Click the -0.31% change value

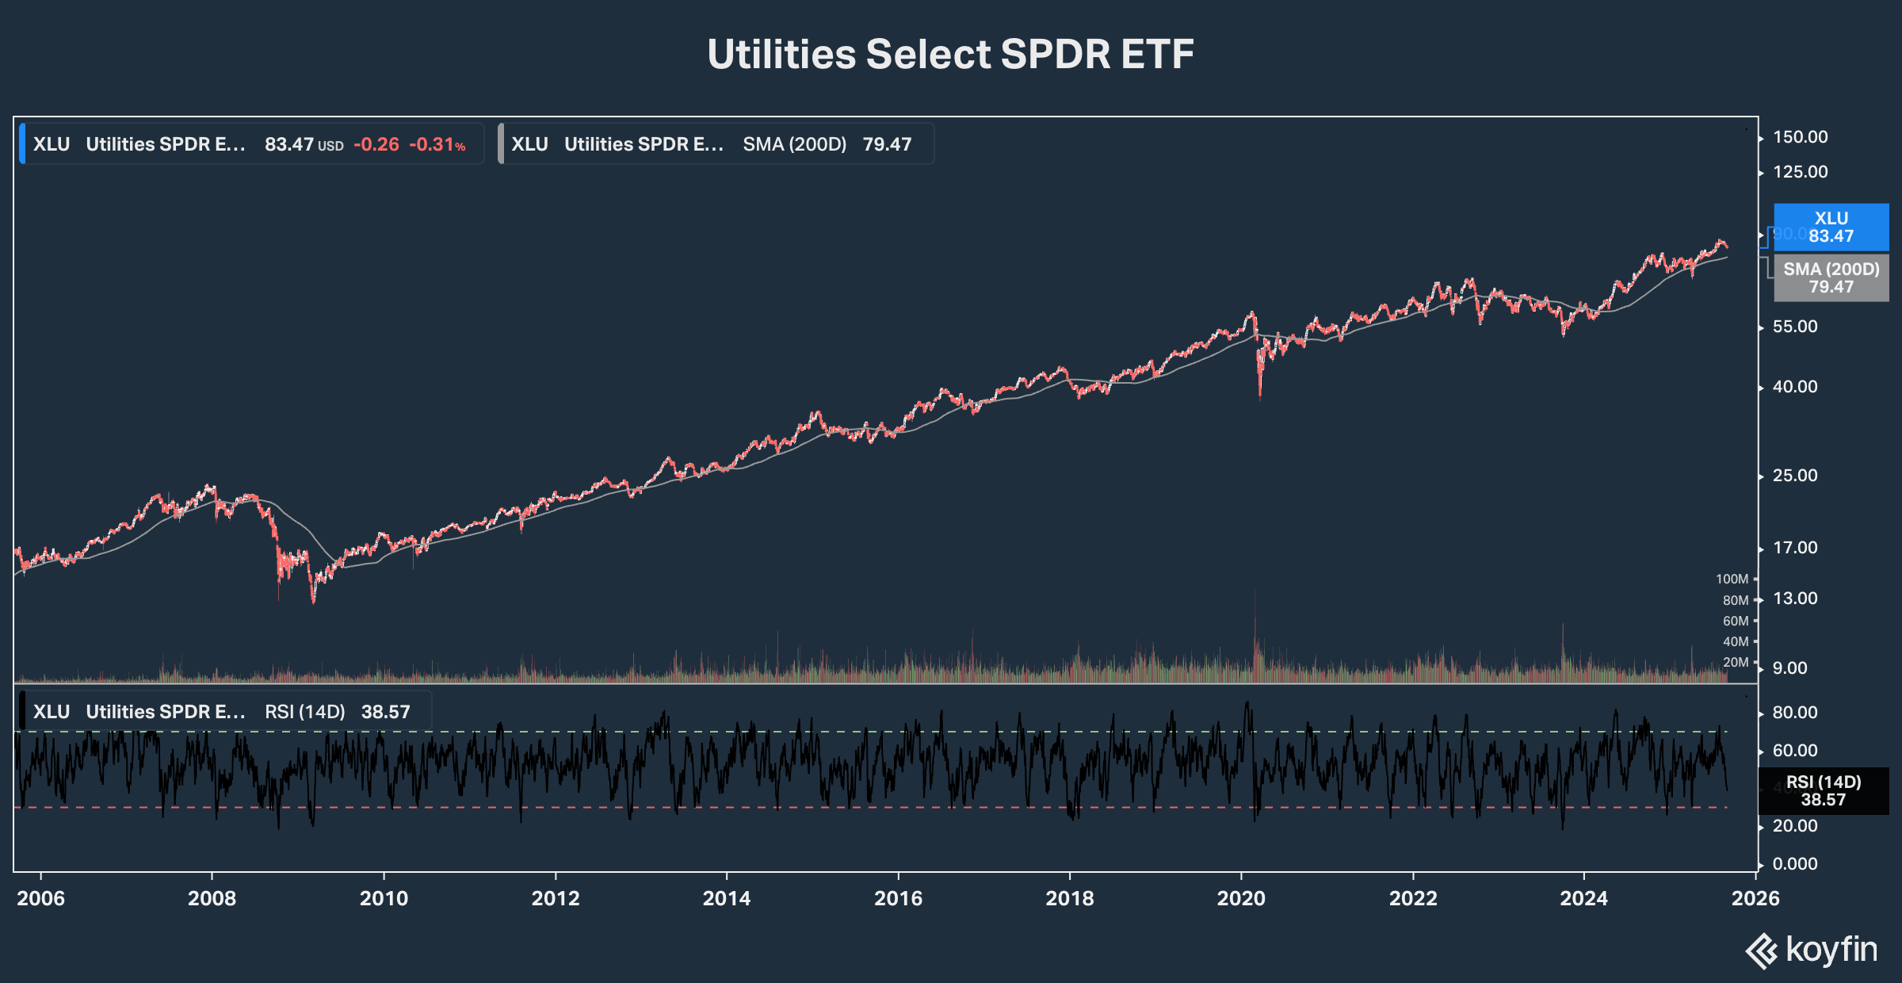tap(437, 144)
